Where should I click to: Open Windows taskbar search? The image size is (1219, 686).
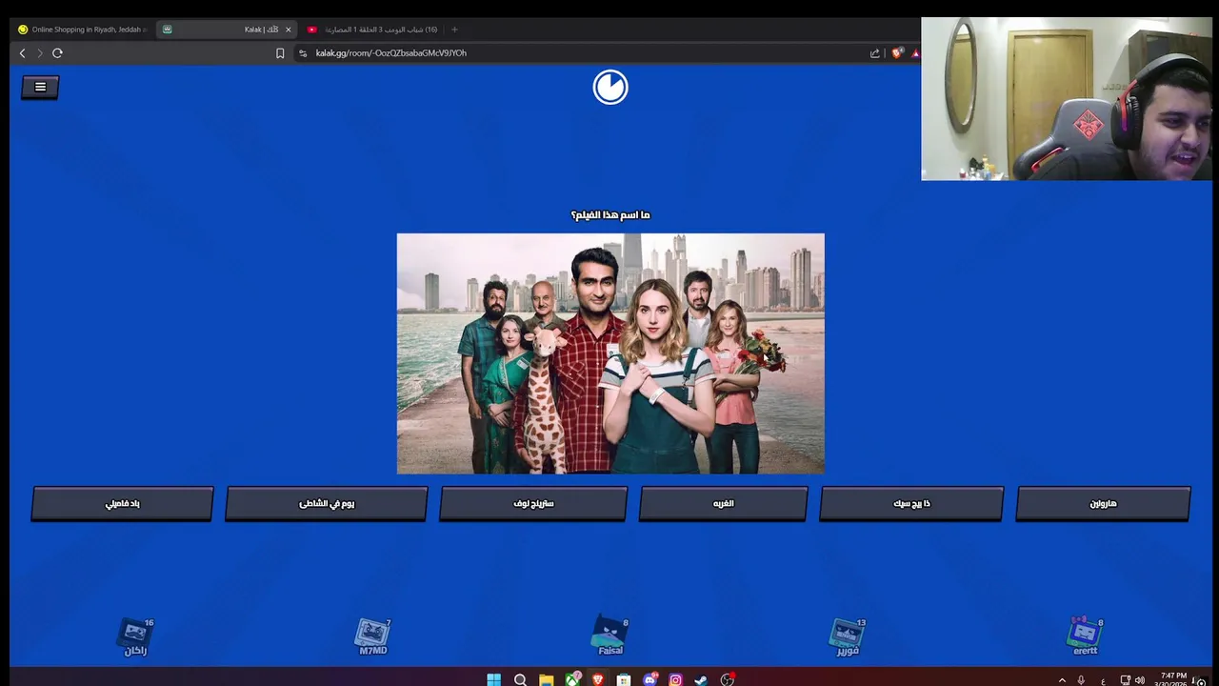tap(520, 679)
